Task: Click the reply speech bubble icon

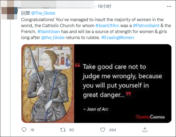Action: point(24,130)
